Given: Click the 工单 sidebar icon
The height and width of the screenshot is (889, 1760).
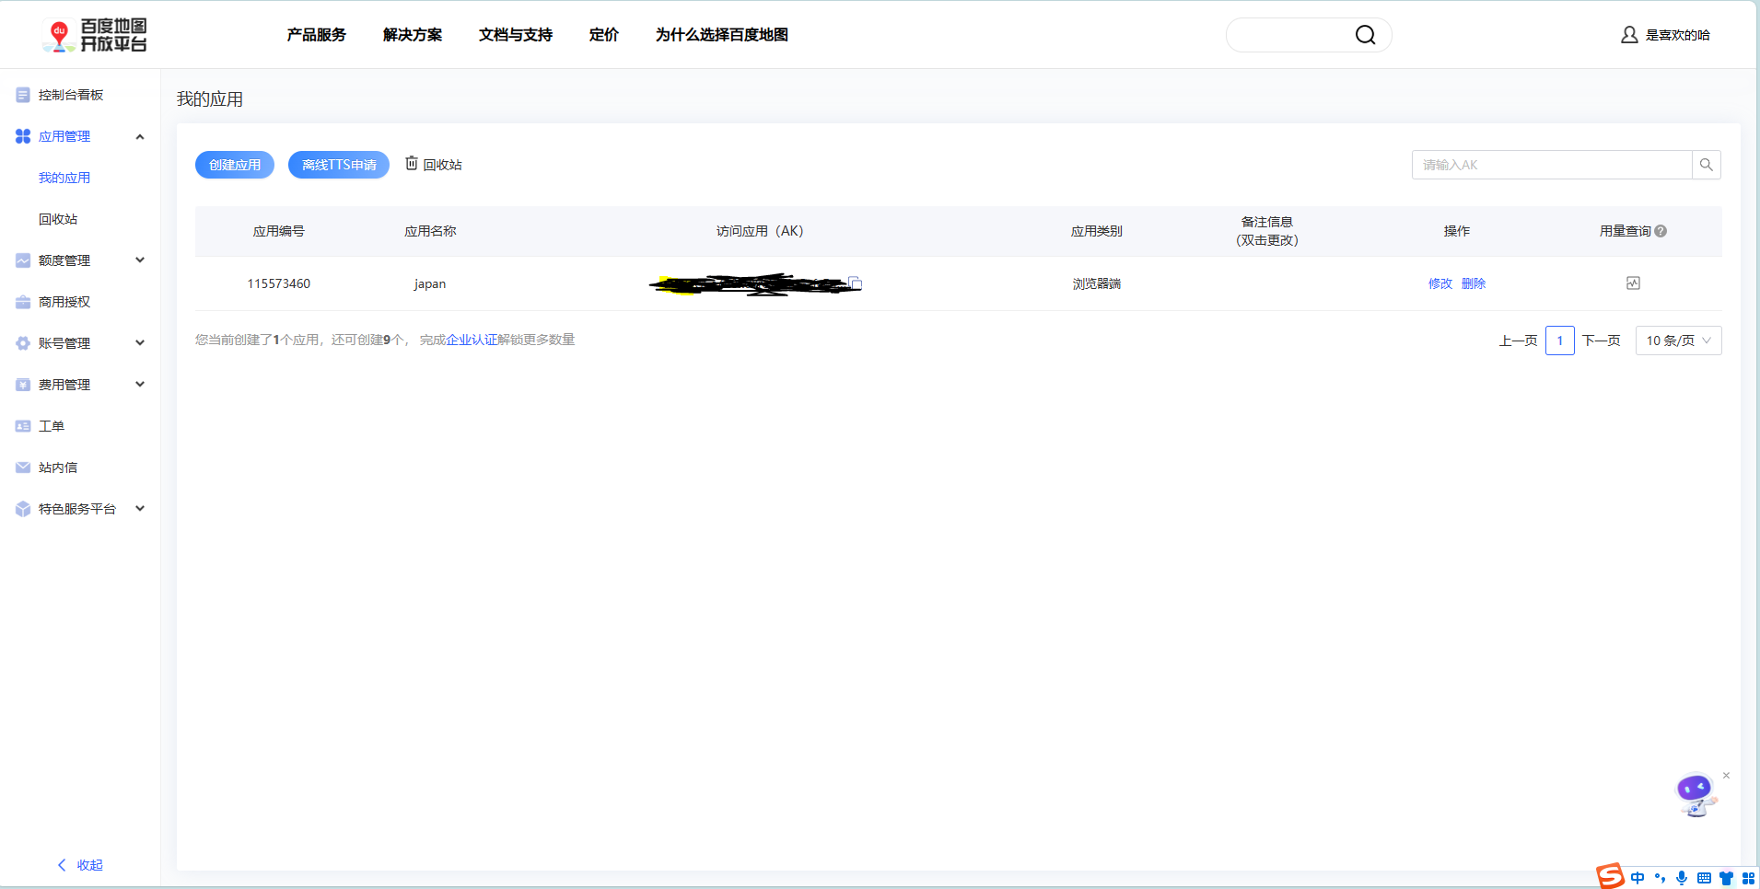Looking at the screenshot, I should 22,425.
